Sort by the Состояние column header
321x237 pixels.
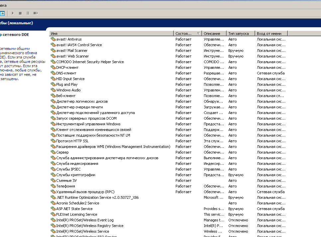point(188,34)
